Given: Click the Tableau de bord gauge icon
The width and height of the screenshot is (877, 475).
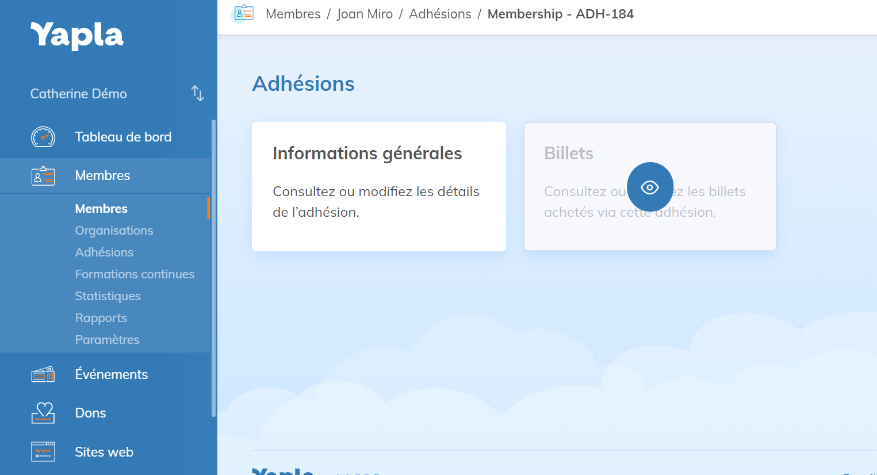Looking at the screenshot, I should (x=43, y=137).
